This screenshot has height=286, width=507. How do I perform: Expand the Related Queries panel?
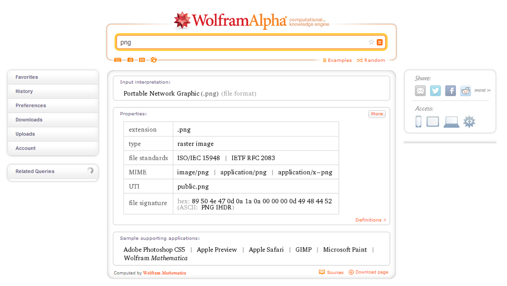click(53, 171)
